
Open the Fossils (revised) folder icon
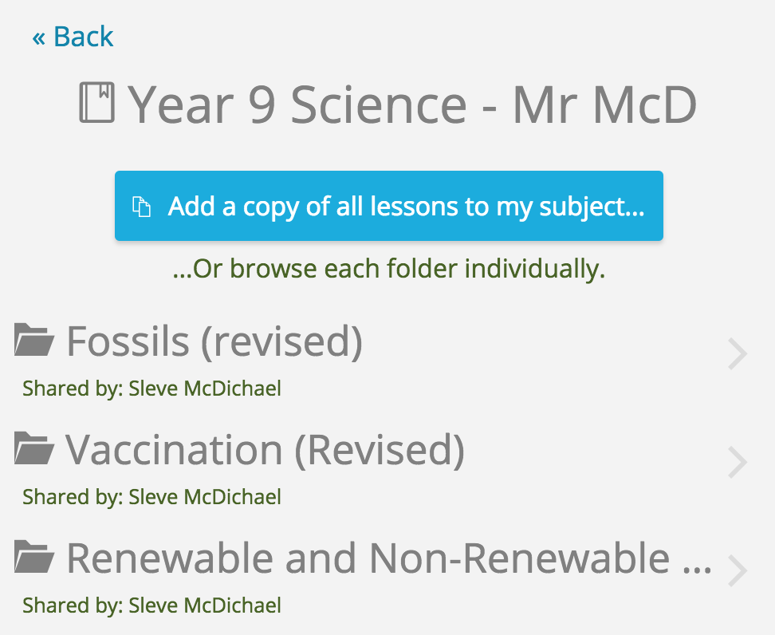33,340
